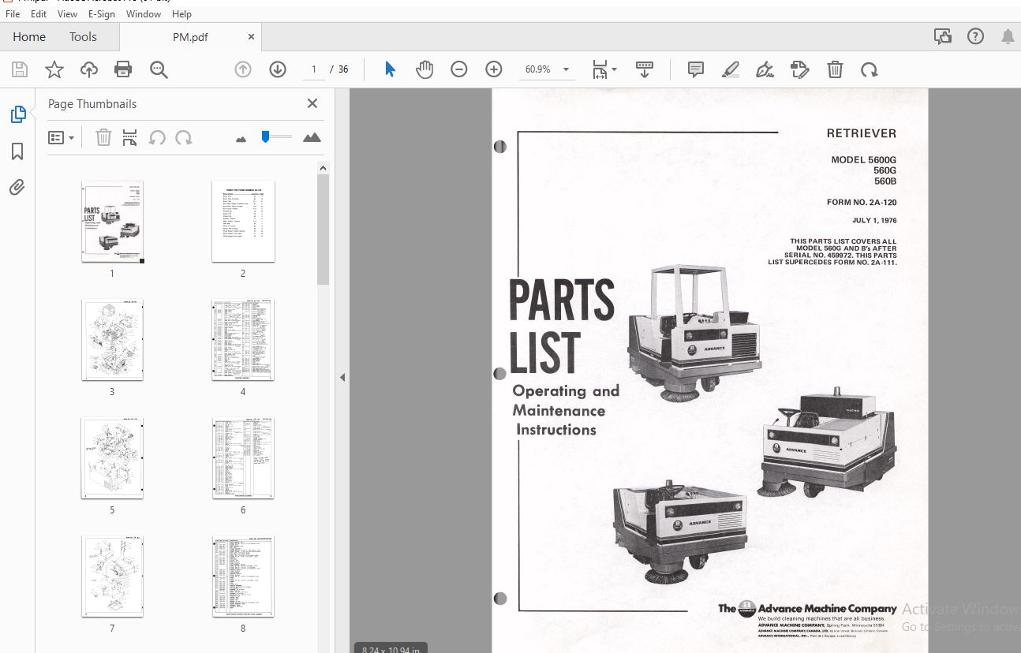Open the E-Sign menu

101,13
